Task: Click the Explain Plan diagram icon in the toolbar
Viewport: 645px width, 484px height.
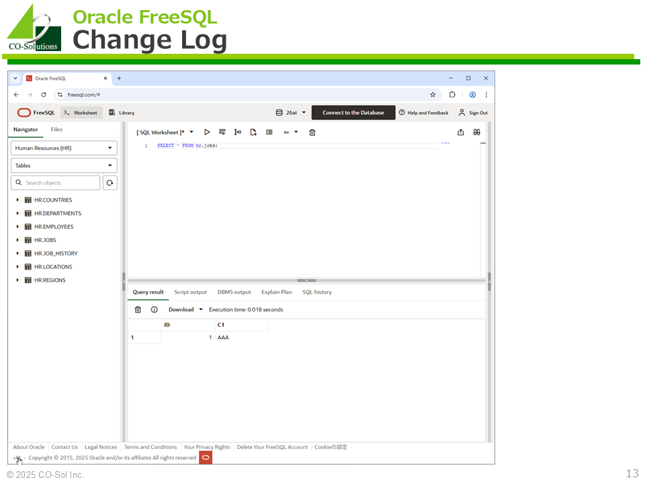Action: coord(238,132)
